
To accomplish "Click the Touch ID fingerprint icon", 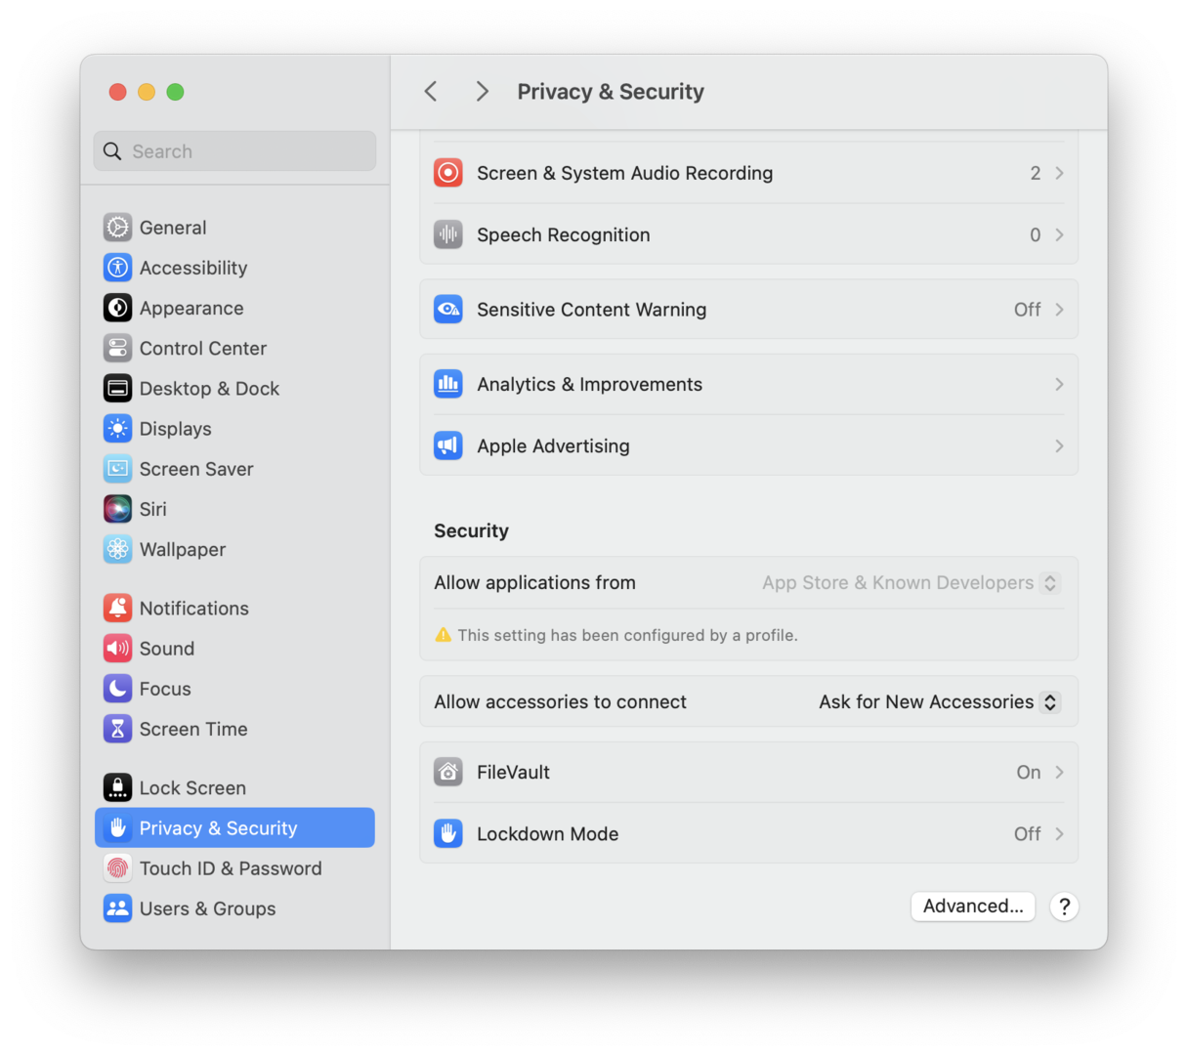I will click(117, 868).
